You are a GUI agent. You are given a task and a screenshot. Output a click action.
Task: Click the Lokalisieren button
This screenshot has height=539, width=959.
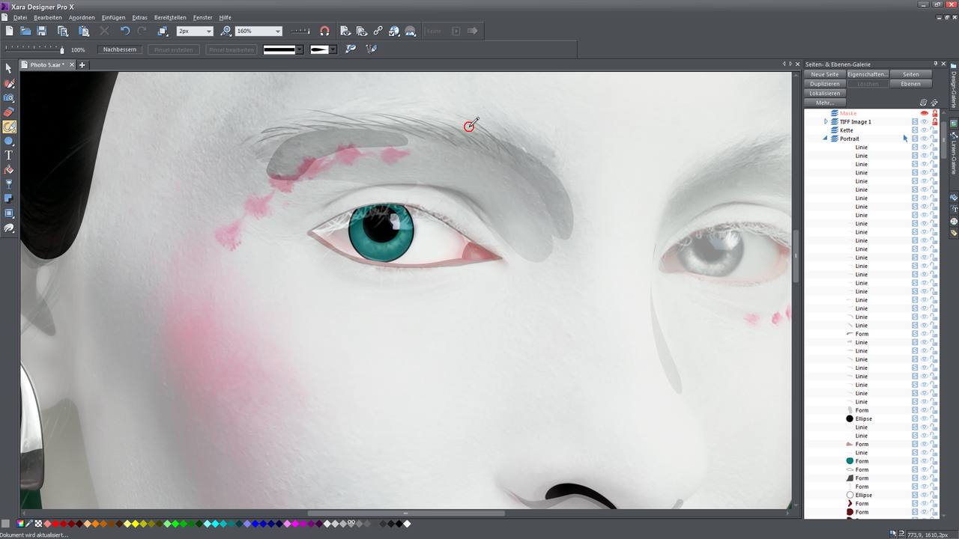825,93
